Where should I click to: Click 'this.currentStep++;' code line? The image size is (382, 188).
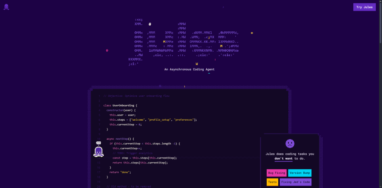click(x=127, y=149)
